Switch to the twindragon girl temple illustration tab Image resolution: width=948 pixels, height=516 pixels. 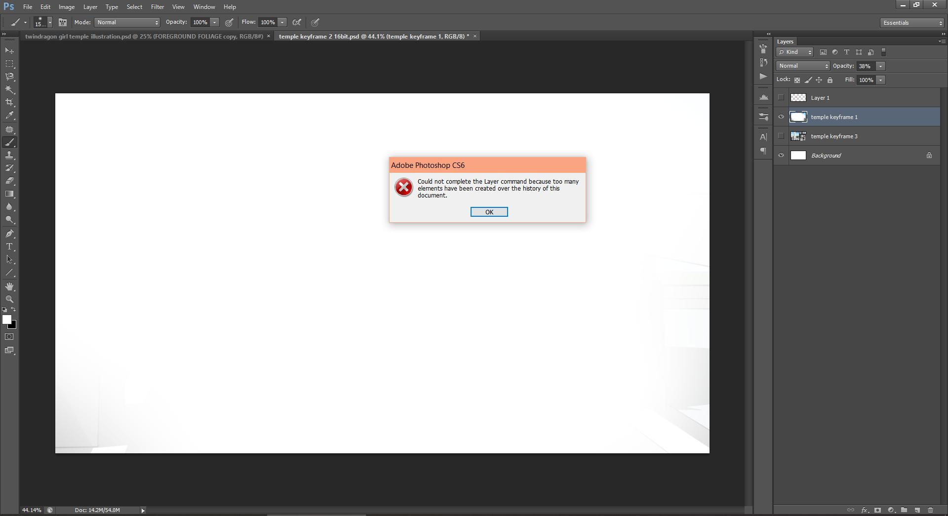[x=143, y=36]
